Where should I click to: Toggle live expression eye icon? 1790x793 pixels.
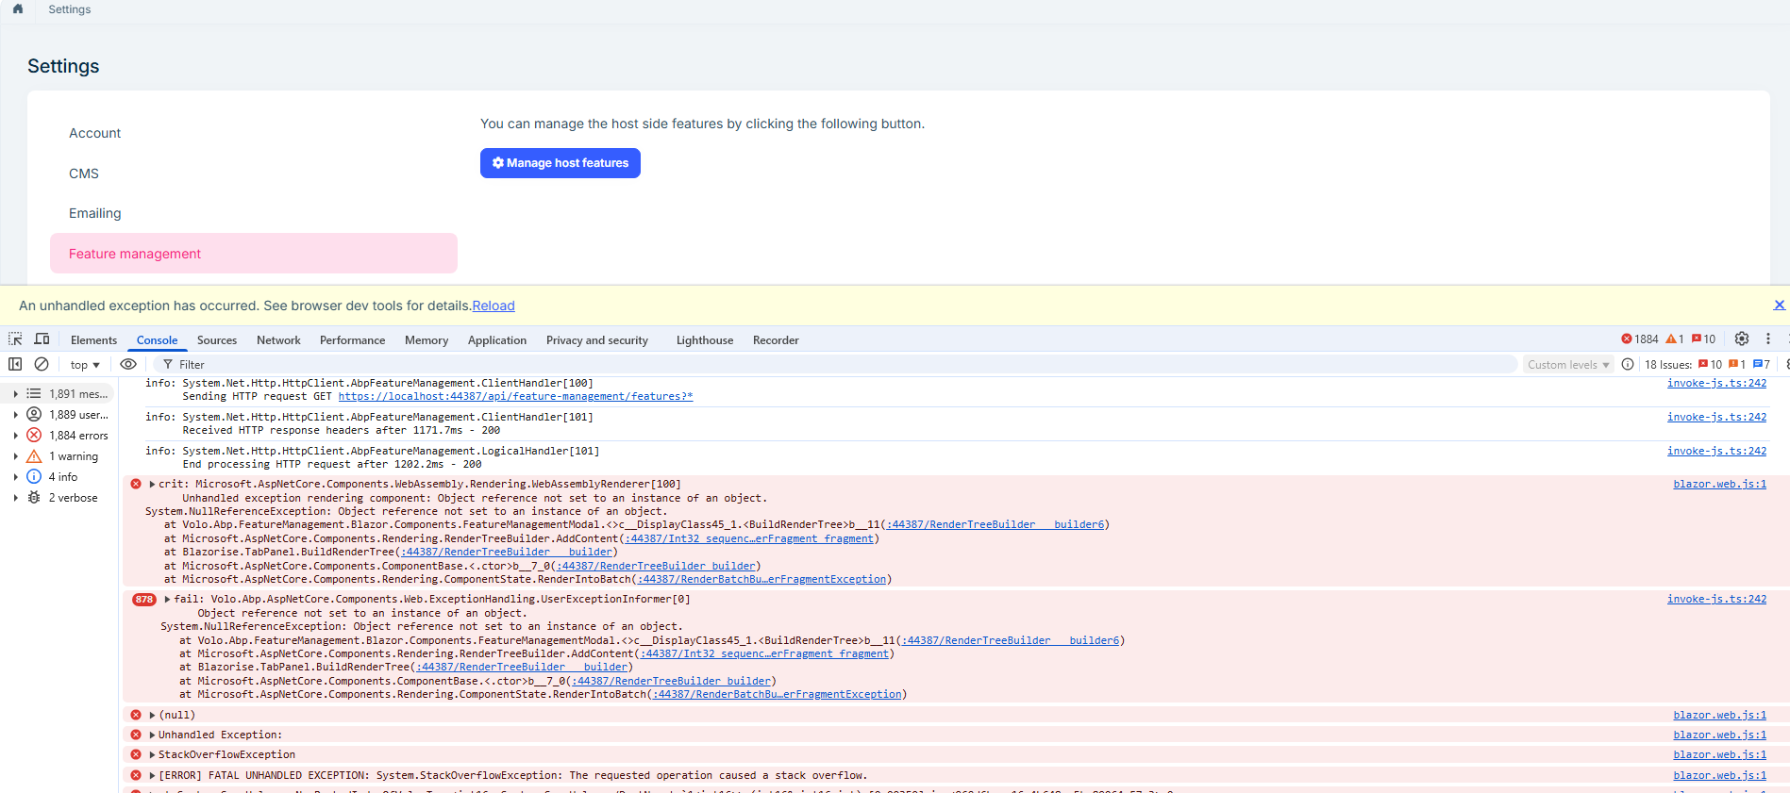click(x=128, y=364)
